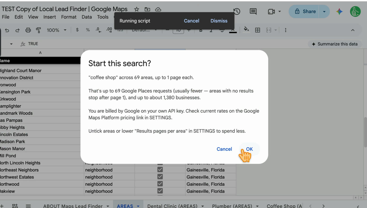Toggle checkbox in Oakview row
The height and width of the screenshot is (208, 367).
click(x=160, y=191)
